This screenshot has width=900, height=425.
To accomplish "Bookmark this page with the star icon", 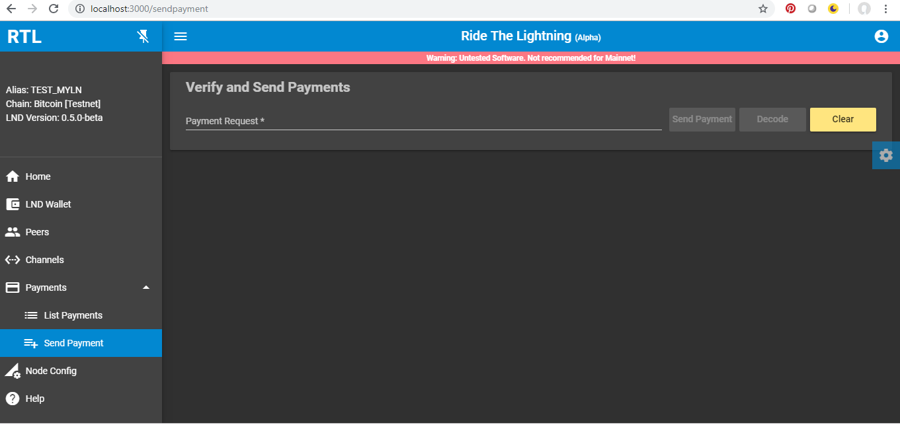I will coord(763,9).
